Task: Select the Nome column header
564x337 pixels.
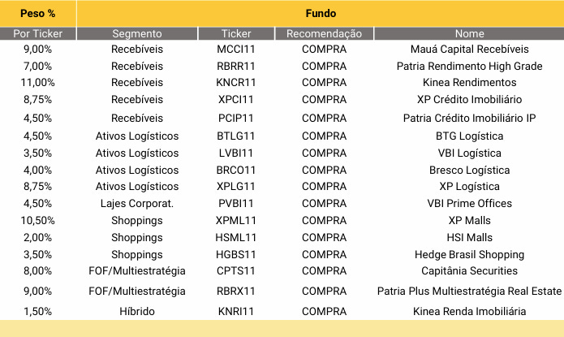Action: click(x=469, y=33)
